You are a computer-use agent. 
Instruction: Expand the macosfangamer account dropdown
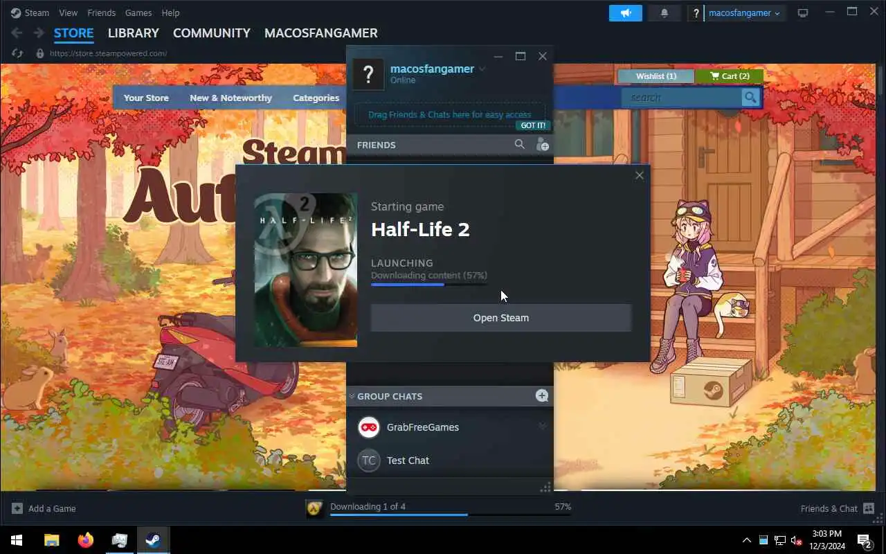tap(745, 13)
